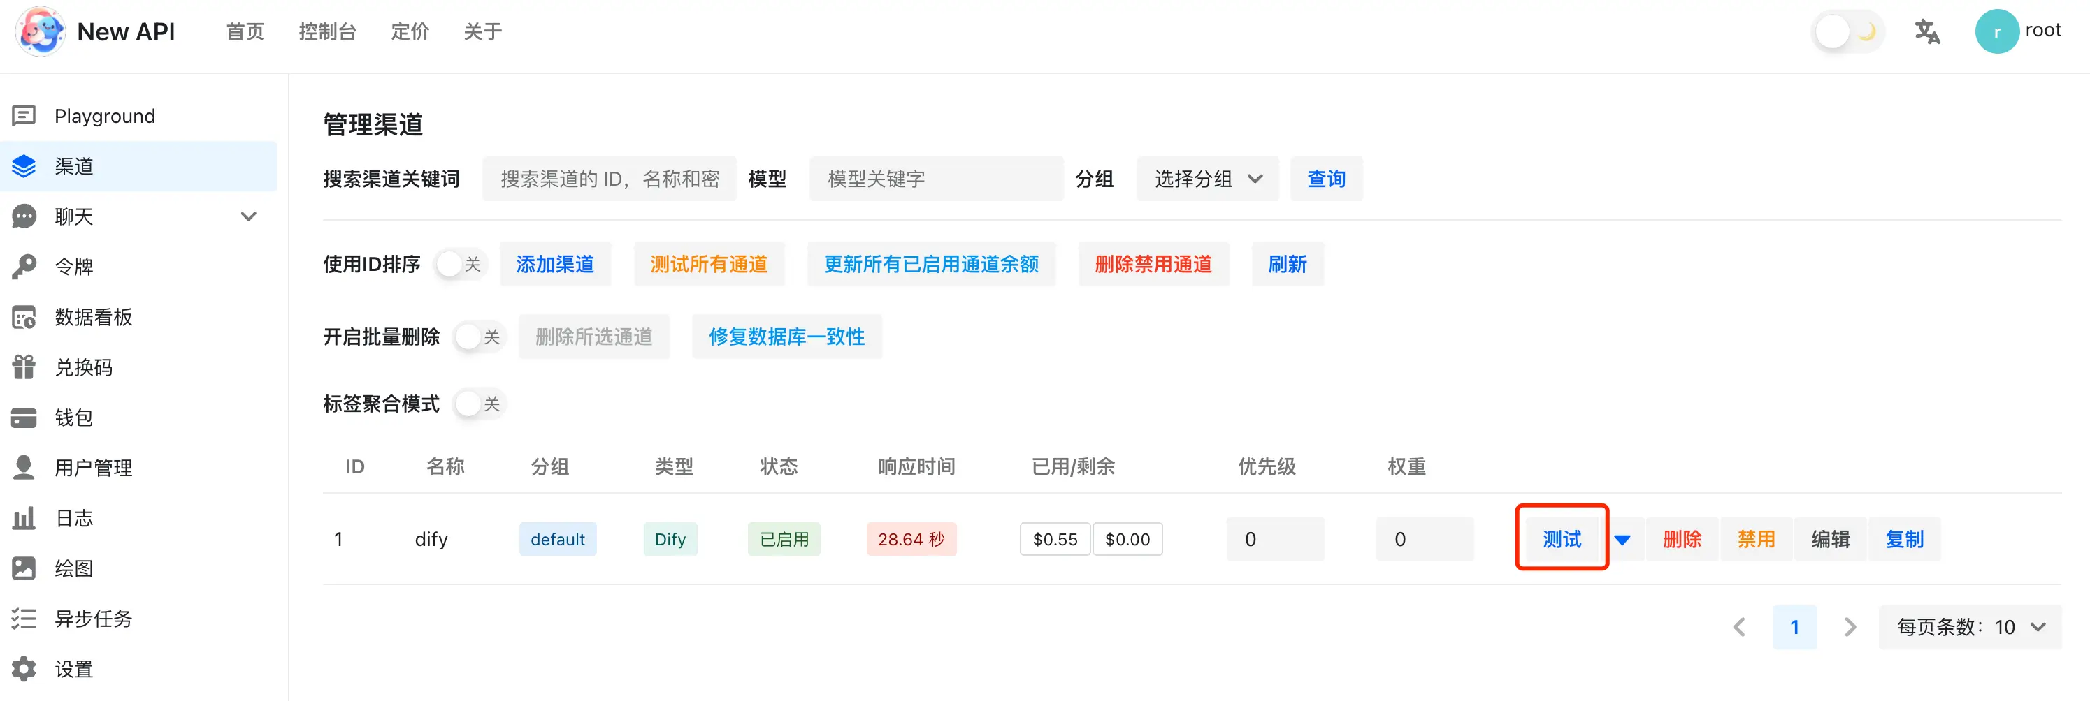This screenshot has width=2090, height=701.
Task: Click 测试 button for dify channel
Action: [x=1562, y=540]
